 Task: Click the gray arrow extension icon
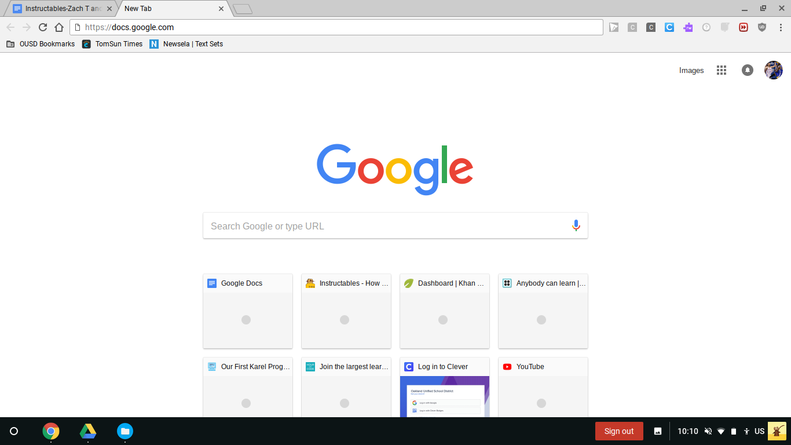(x=614, y=27)
